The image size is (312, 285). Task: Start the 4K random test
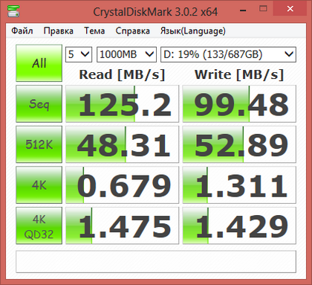[39, 185]
